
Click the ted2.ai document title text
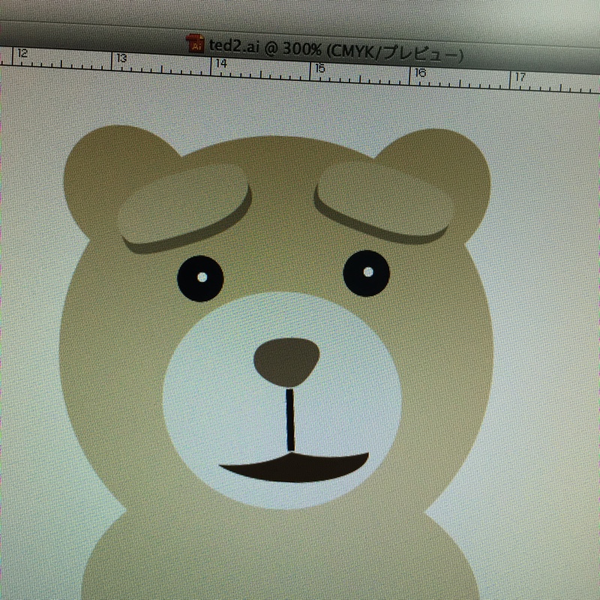pyautogui.click(x=337, y=49)
